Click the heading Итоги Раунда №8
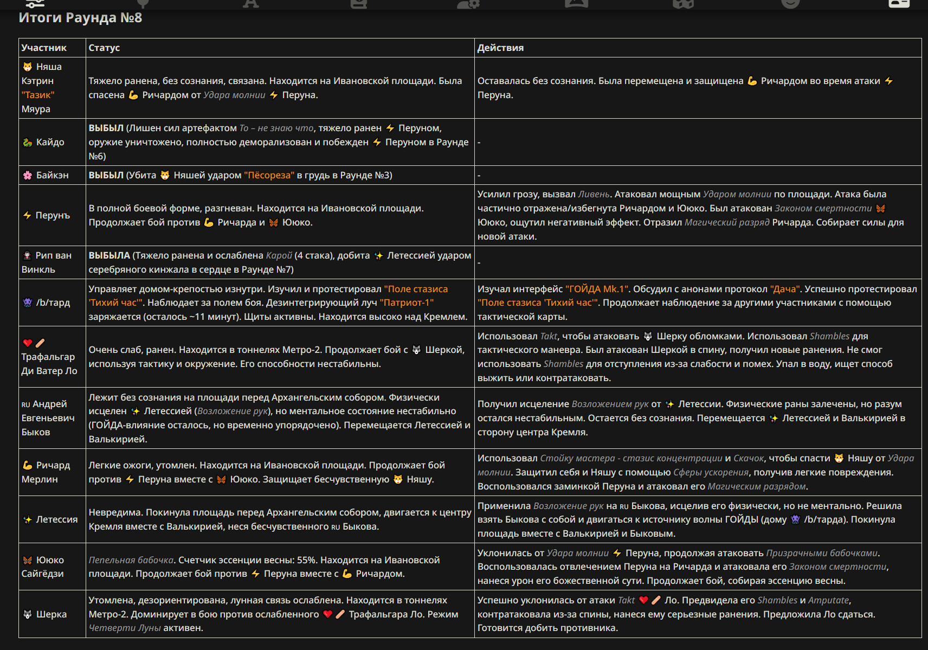 click(x=80, y=17)
